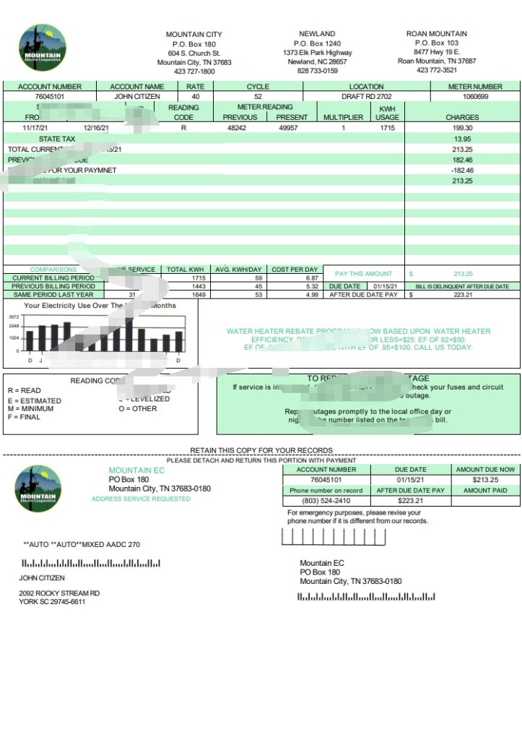The image size is (522, 740).
Task: Select the Newland phone 828 733-0159
Action: tap(318, 70)
